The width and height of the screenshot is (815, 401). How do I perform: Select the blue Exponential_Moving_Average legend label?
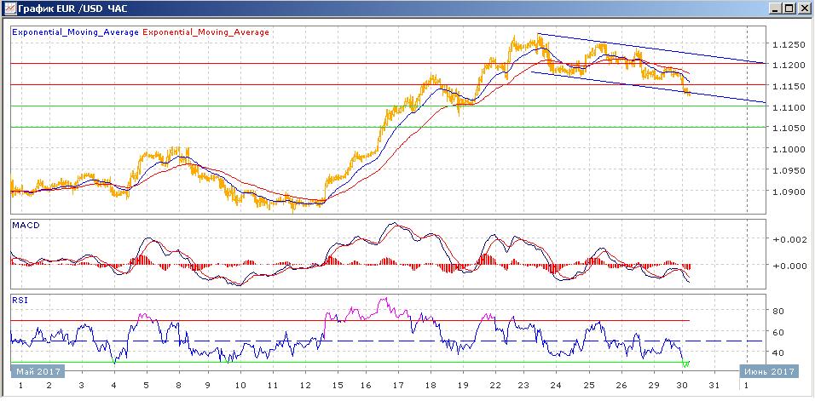click(x=75, y=32)
